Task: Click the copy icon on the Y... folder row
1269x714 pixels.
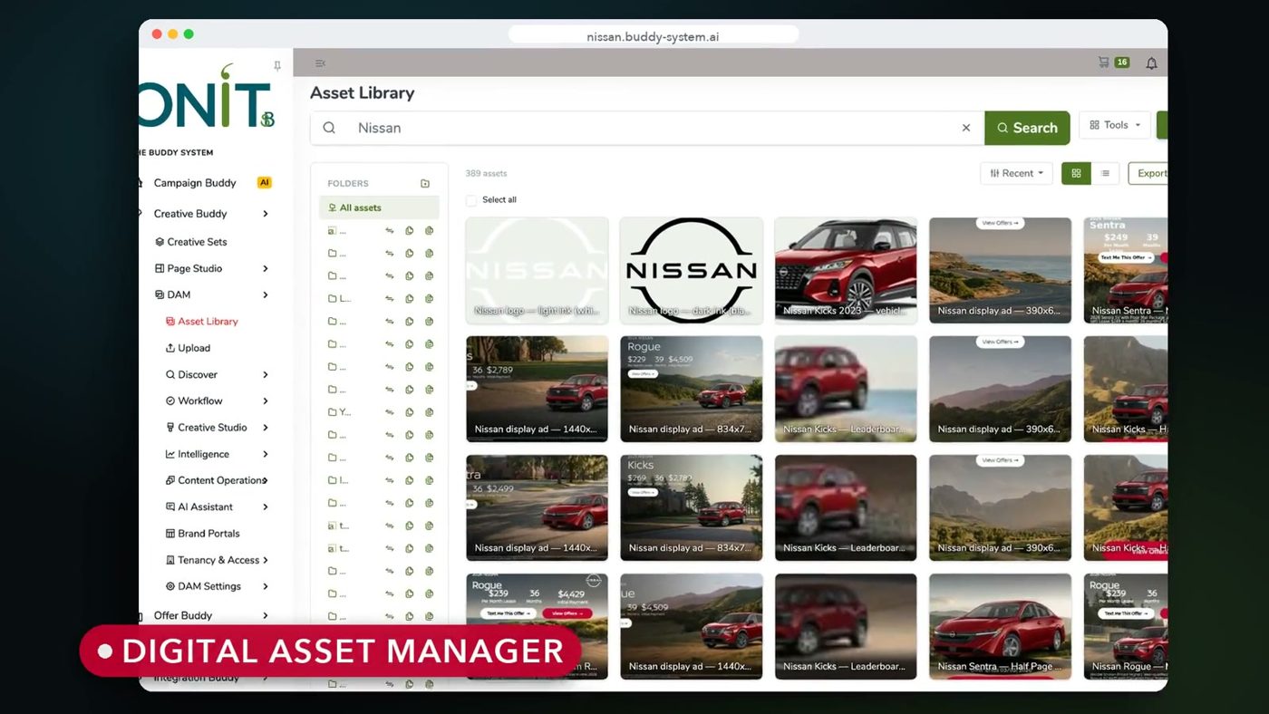Action: [410, 412]
